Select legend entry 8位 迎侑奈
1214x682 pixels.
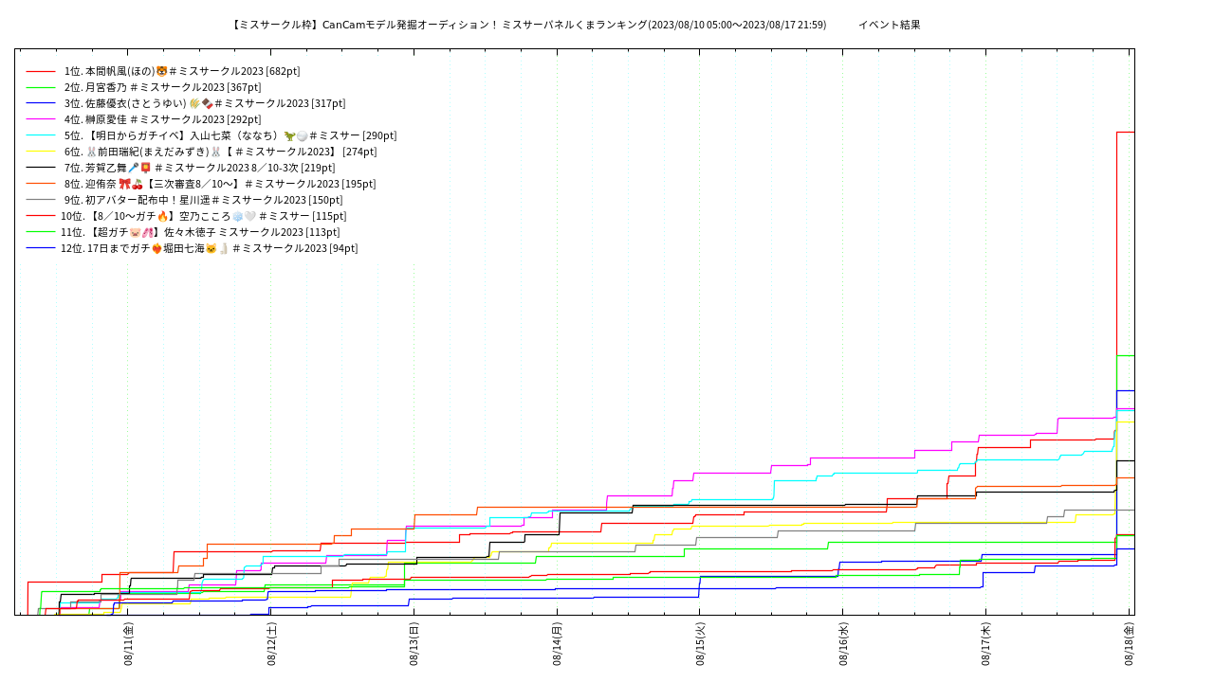pos(220,184)
